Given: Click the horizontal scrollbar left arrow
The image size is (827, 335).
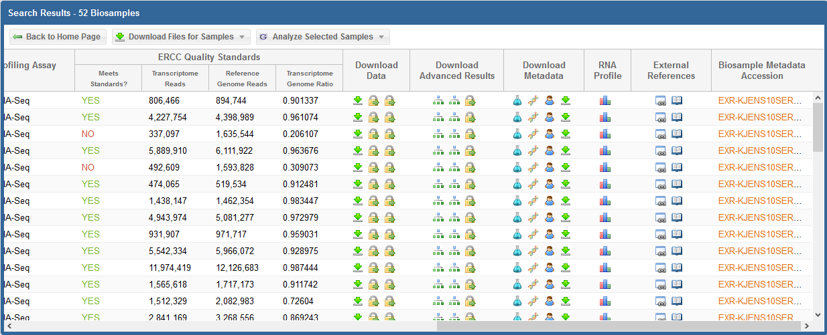Looking at the screenshot, I should click(8, 327).
